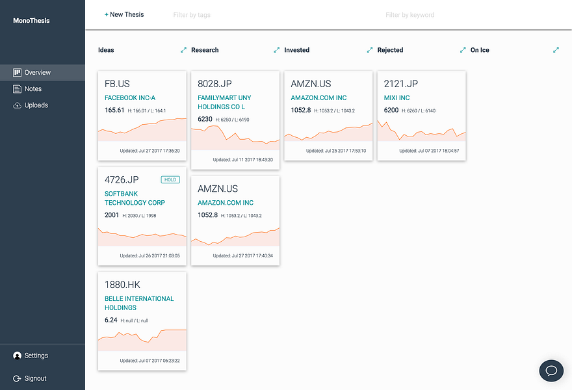Image resolution: width=572 pixels, height=390 pixels.
Task: Open FAMILYMART UNY HOLDINGS CO L link
Action: coord(224,102)
